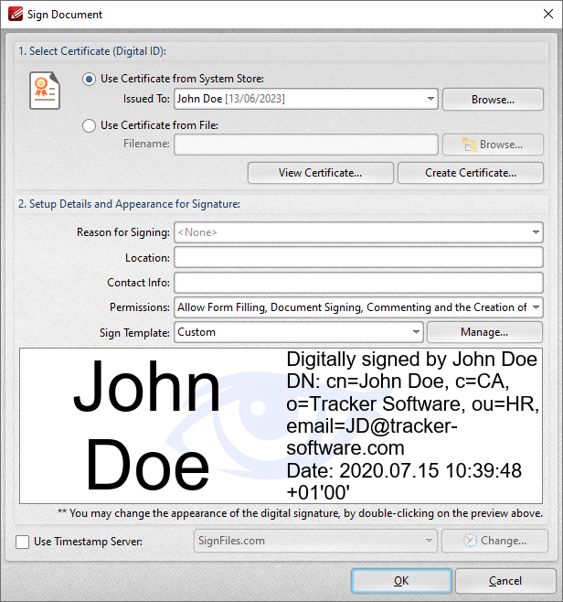Click the folder icon on file Browse button
Image resolution: width=563 pixels, height=602 pixels.
pyautogui.click(x=470, y=145)
